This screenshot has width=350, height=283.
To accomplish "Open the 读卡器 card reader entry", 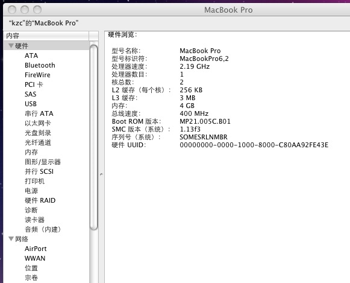I will pos(34,220).
